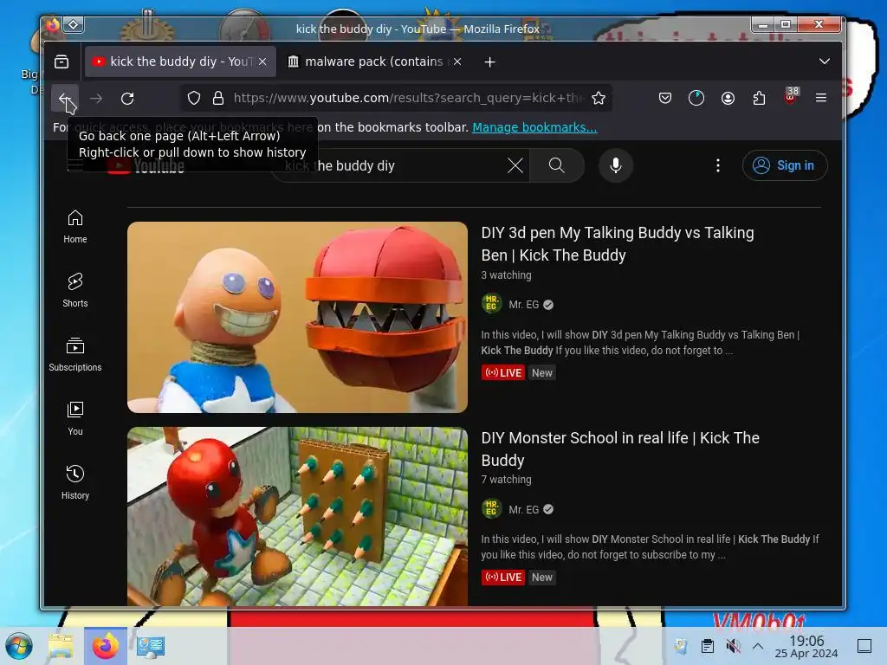Click the YouTube search magnifier button
This screenshot has height=665, width=887.
tap(557, 165)
